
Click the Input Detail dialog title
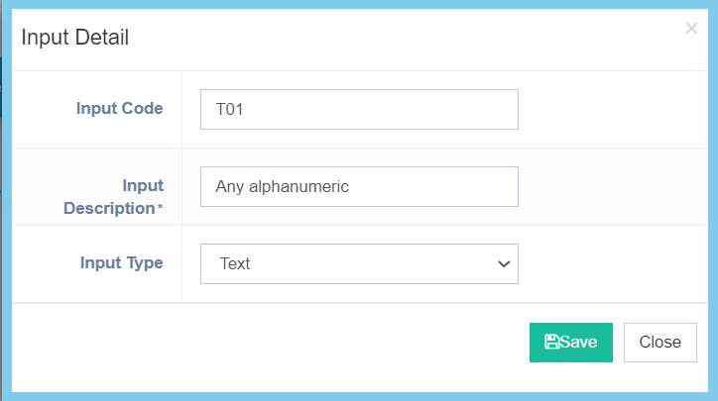pyautogui.click(x=75, y=38)
